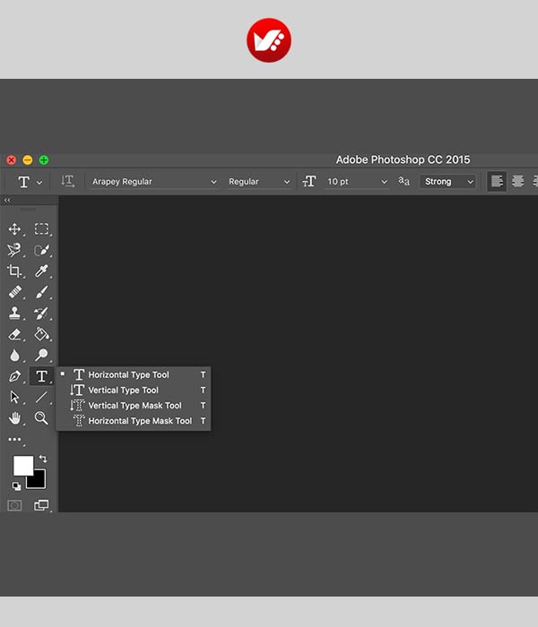Select the Line tool
The height and width of the screenshot is (627, 538).
[x=41, y=397]
